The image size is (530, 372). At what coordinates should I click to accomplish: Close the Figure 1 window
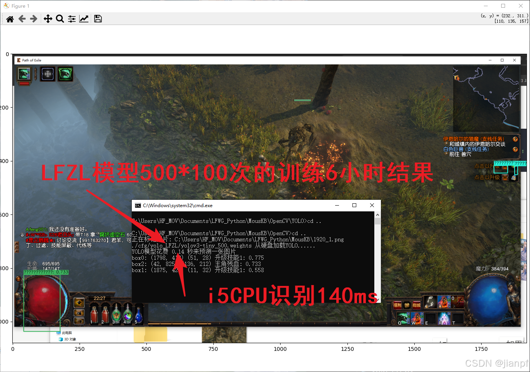pos(520,6)
